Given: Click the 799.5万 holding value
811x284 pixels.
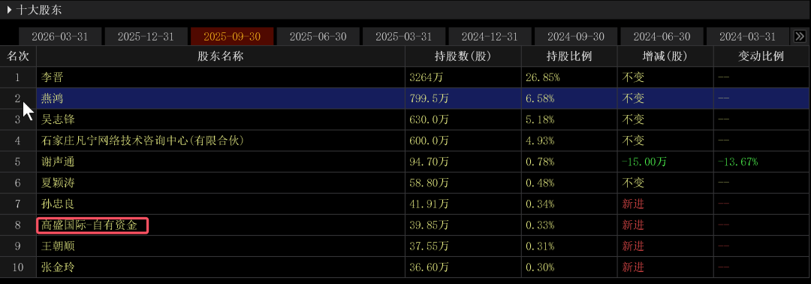Looking at the screenshot, I should click(429, 98).
